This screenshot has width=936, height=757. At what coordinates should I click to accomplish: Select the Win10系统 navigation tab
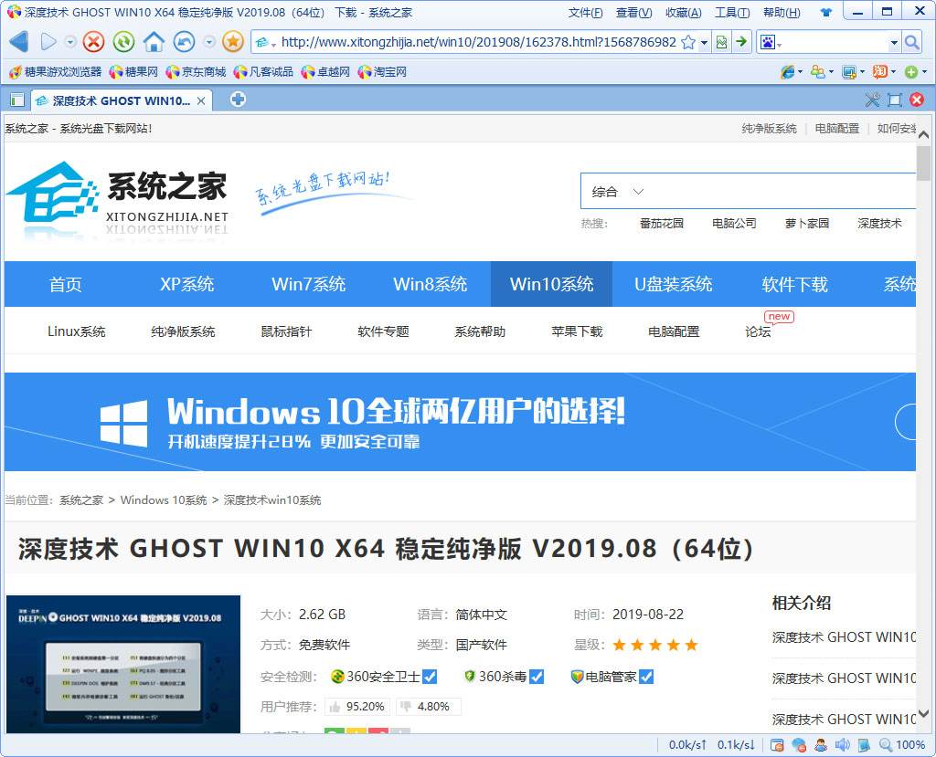(x=551, y=284)
